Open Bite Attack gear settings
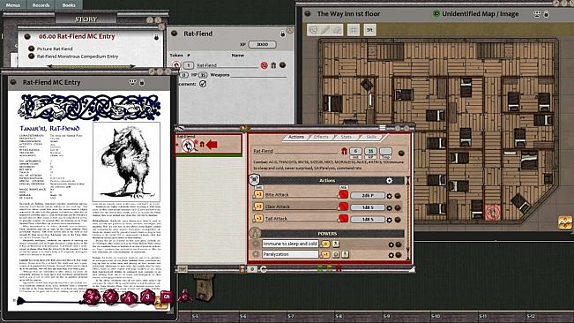 click(x=390, y=196)
